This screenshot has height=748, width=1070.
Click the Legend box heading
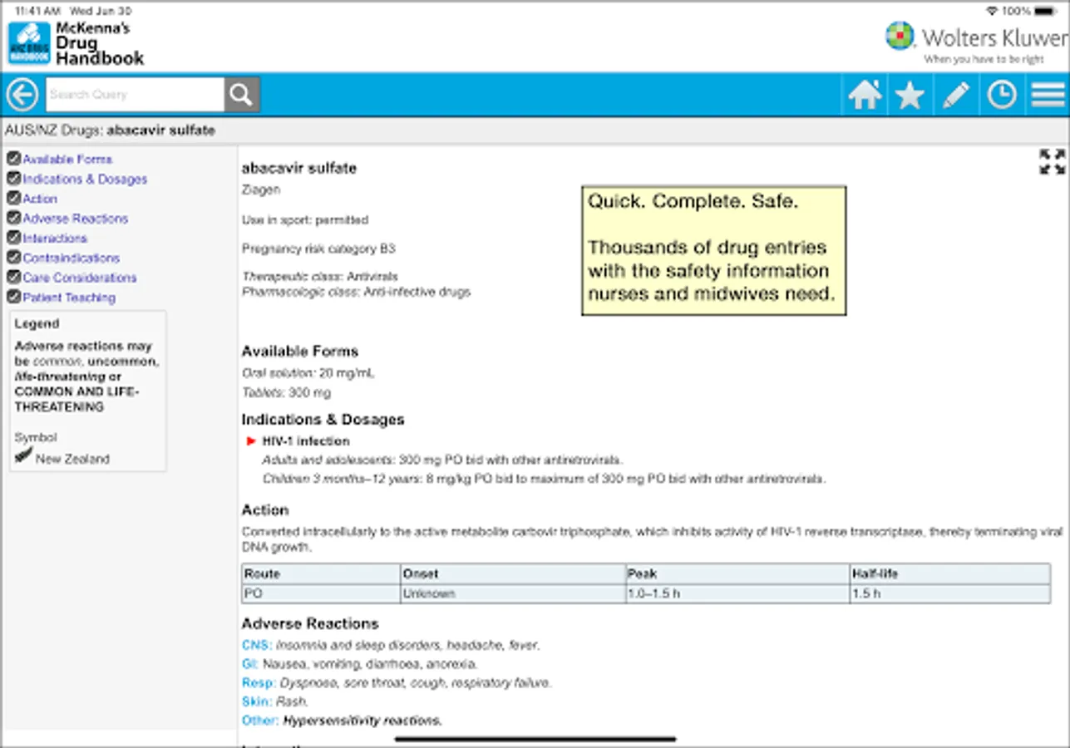pyautogui.click(x=37, y=323)
